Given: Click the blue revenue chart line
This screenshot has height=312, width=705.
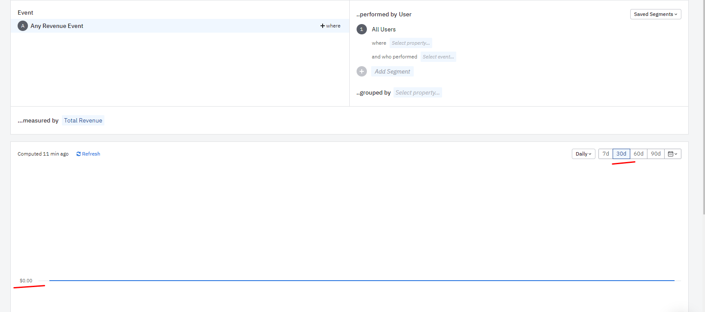Looking at the screenshot, I should click(x=362, y=281).
